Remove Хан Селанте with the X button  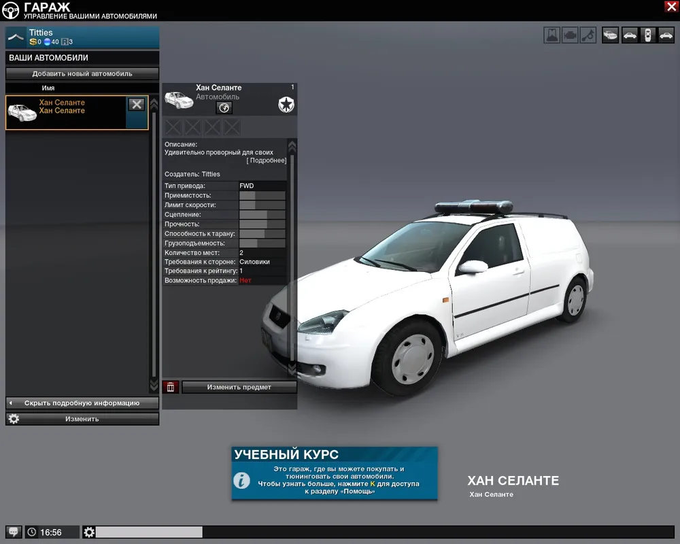click(x=137, y=104)
